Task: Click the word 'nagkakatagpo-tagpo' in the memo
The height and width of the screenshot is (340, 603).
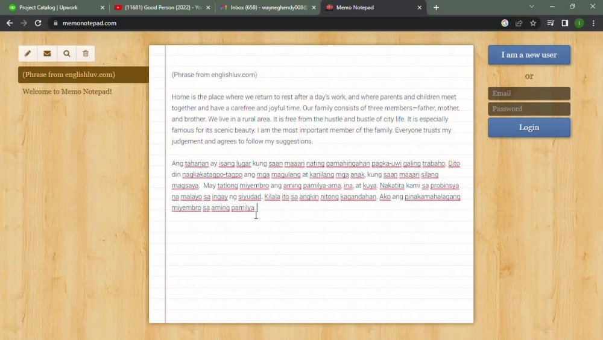Action: tap(212, 175)
